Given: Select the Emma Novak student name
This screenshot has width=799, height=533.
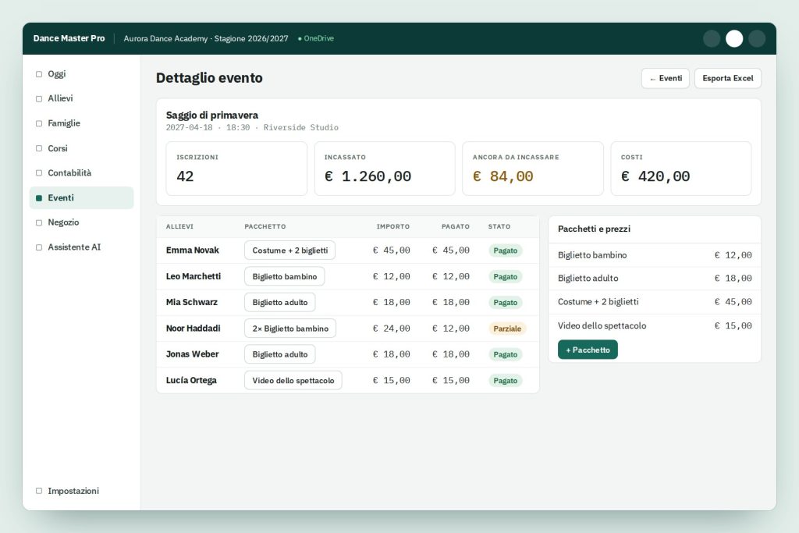Looking at the screenshot, I should (193, 251).
